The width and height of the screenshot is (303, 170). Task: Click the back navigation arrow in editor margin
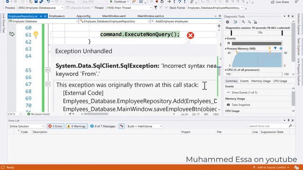12,34
